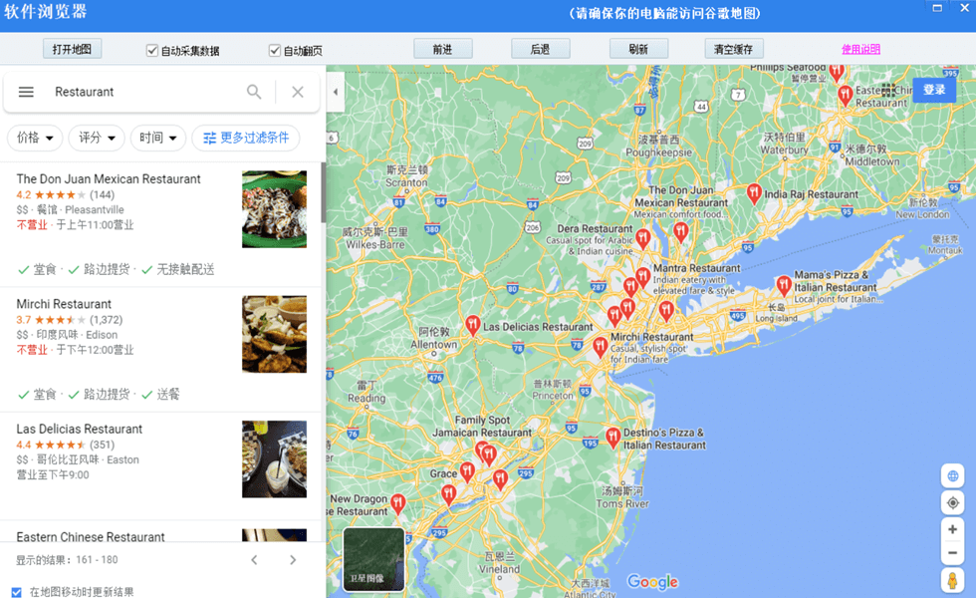Click Family Spot Jamaican Restaurant label

click(482, 427)
